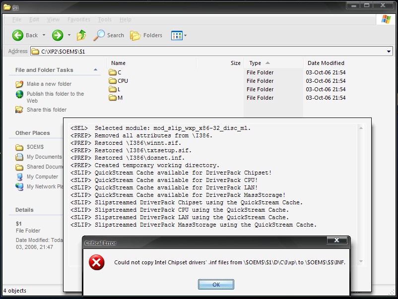Open the Favorites menu

[78, 20]
